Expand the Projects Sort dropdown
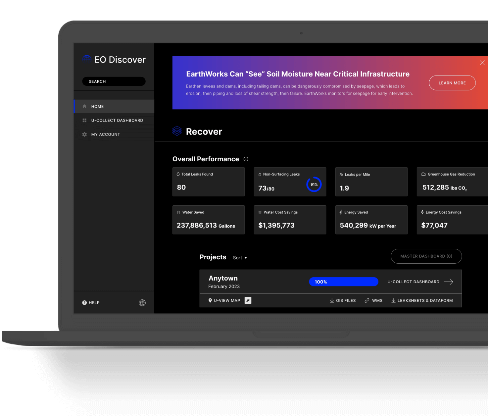This screenshot has width=488, height=416. [x=240, y=258]
